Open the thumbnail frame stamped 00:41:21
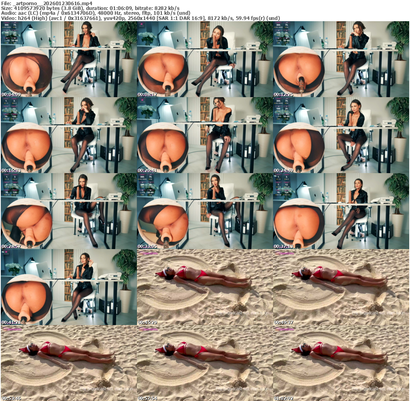Image resolution: width=410 pixels, height=401 pixels. (x=68, y=287)
